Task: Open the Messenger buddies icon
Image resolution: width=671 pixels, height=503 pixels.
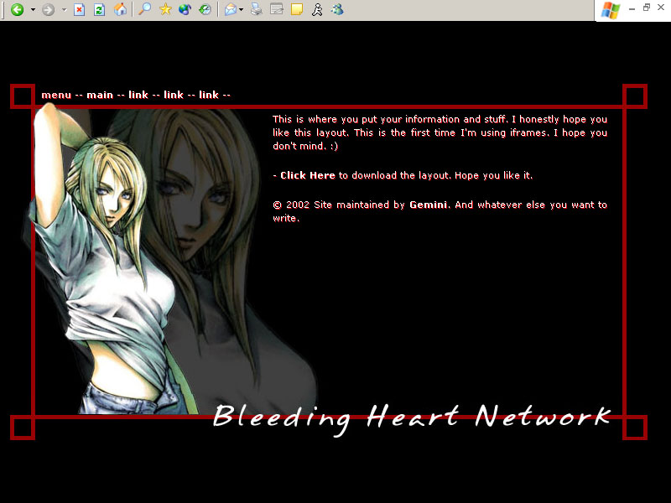Action: 337,10
